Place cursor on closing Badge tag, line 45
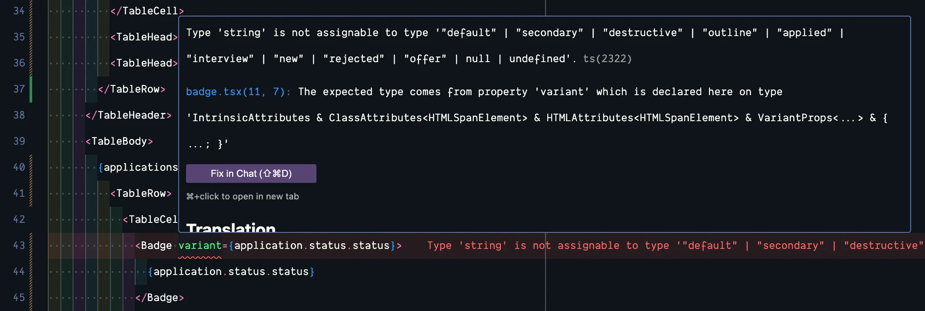This screenshot has width=925, height=311. [160, 298]
